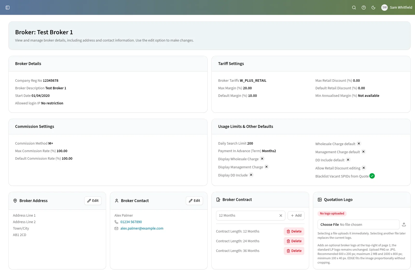Viewport: 415px width, 273px height.
Task: Click the Display Management Charge cross indicator
Action: [x=266, y=167]
